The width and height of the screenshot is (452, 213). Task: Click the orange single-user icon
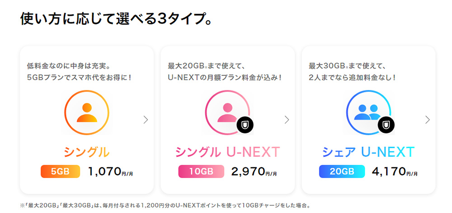(x=87, y=112)
